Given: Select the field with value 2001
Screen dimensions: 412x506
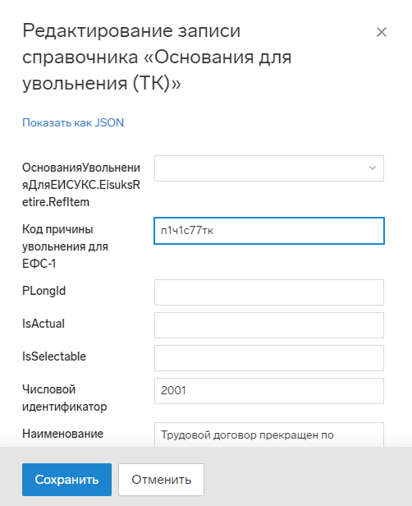Looking at the screenshot, I should point(269,391).
